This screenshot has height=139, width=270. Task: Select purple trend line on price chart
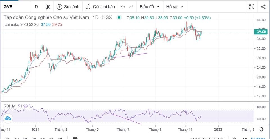(130, 55)
